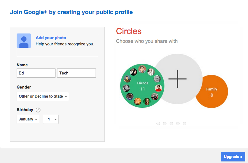Click the Circles heading

coord(129,31)
